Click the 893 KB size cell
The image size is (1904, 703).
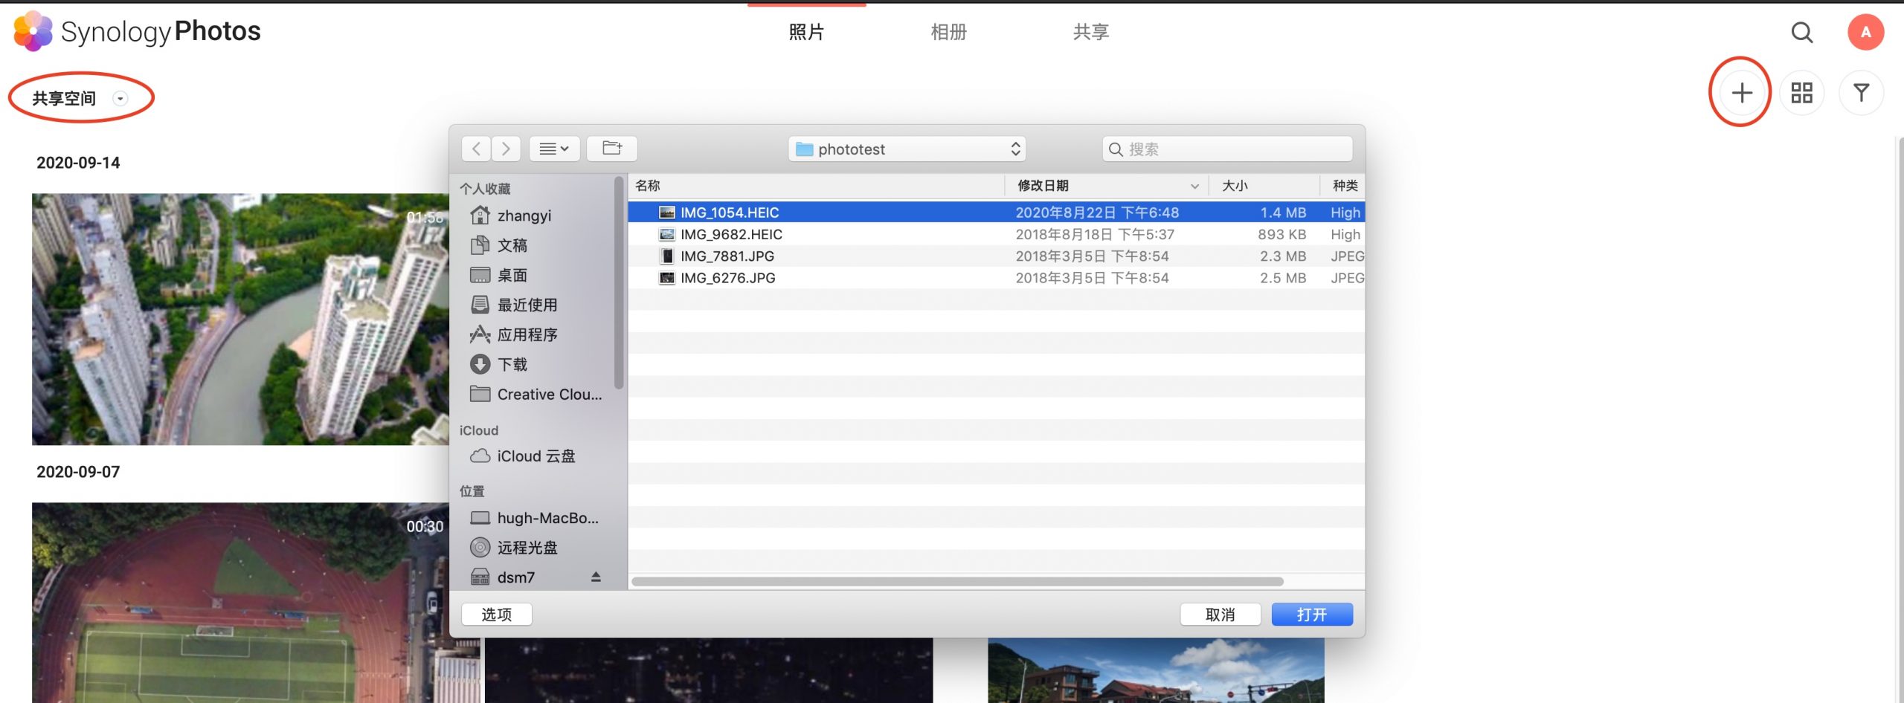pos(1281,234)
